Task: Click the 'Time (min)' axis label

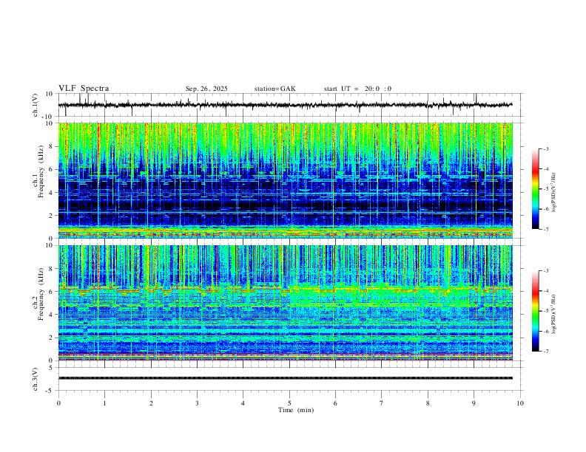Action: [296, 410]
